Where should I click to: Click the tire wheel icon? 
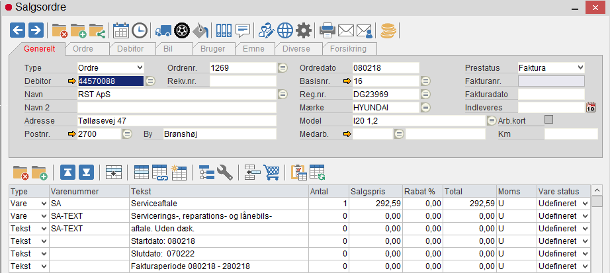[x=181, y=30]
